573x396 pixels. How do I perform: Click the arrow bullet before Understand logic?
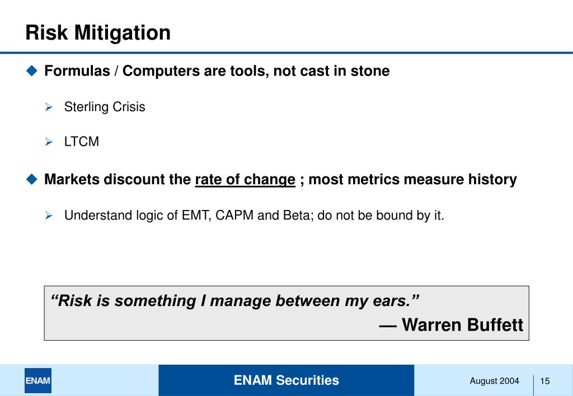point(49,216)
